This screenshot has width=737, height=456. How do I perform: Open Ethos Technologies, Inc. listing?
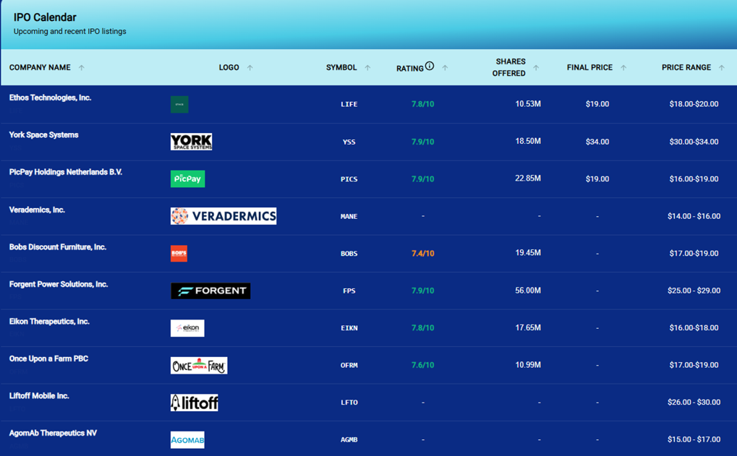51,98
